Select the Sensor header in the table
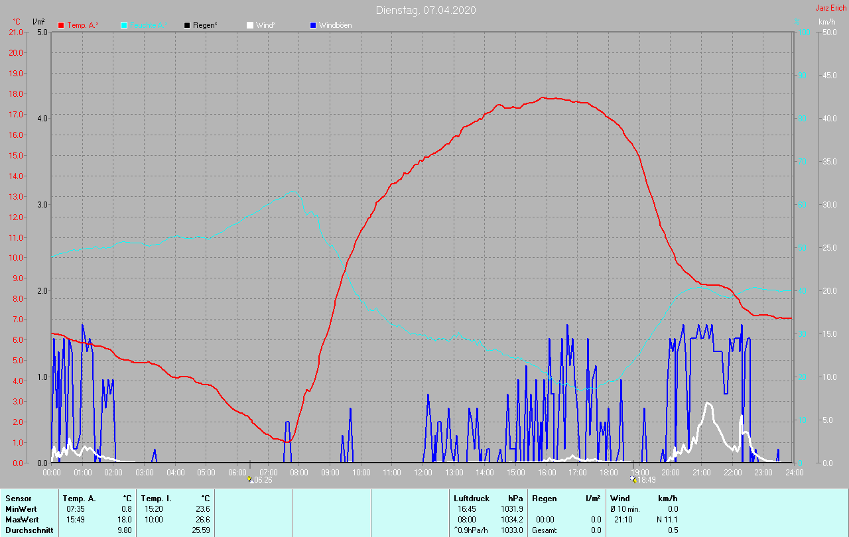 18,499
